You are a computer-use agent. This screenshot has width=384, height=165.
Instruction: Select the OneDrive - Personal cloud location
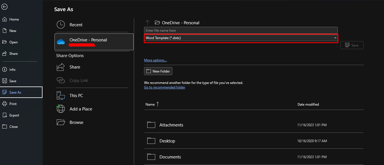(94, 42)
